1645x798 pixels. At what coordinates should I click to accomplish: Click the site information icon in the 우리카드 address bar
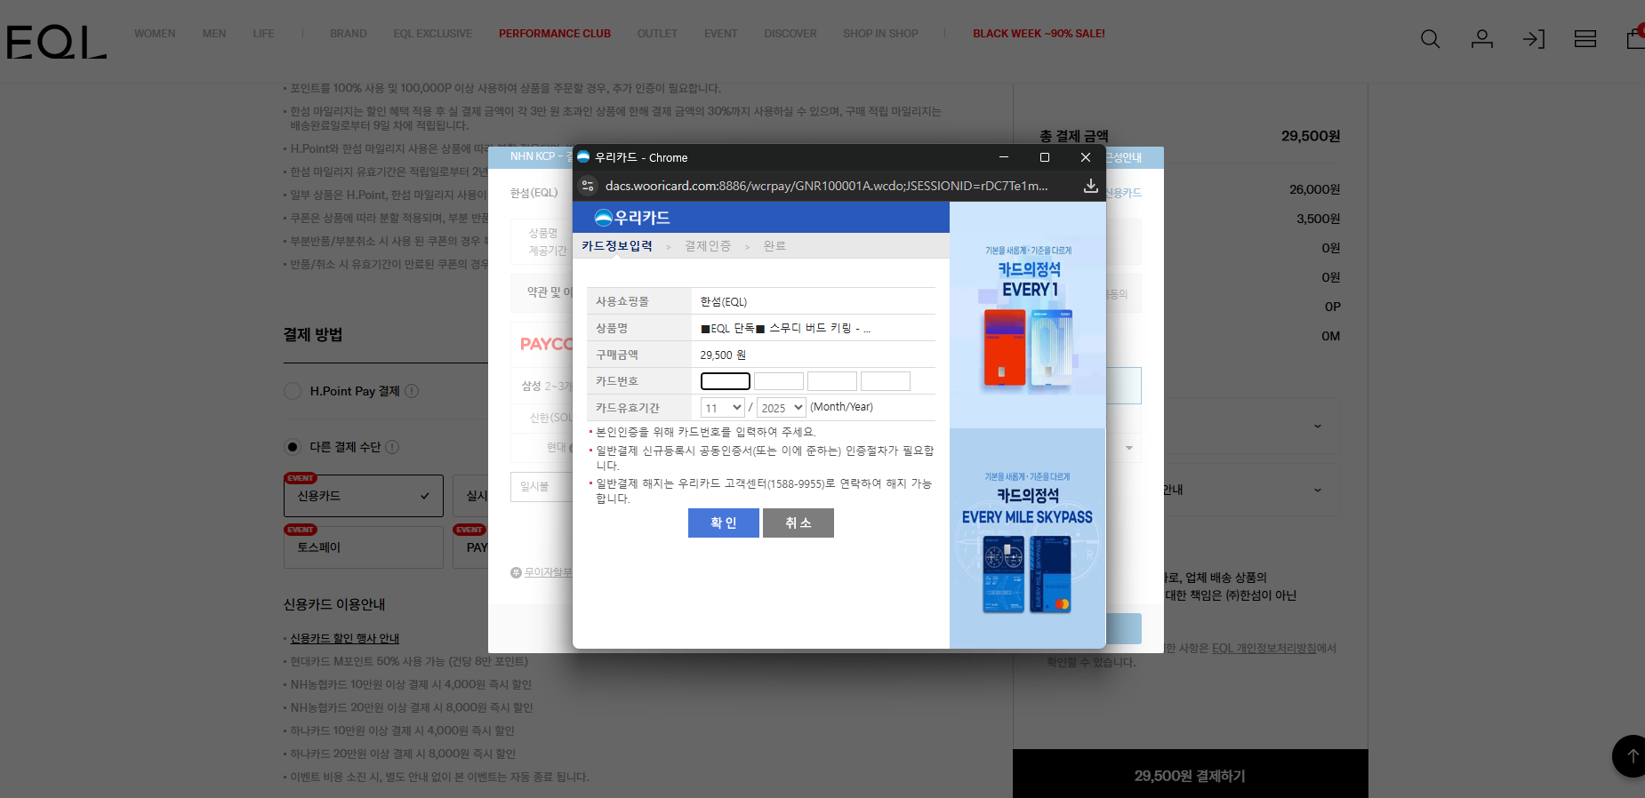tap(588, 186)
